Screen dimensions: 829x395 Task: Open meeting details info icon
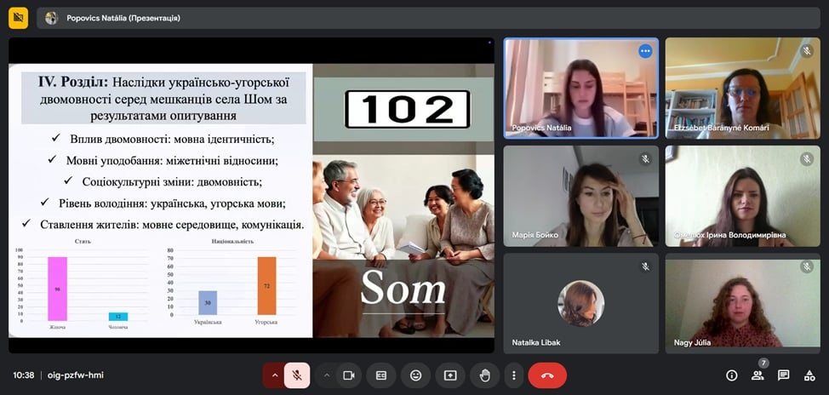[731, 375]
